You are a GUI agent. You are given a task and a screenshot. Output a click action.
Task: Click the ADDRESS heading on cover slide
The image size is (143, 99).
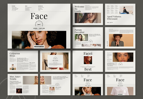click(x=41, y=6)
